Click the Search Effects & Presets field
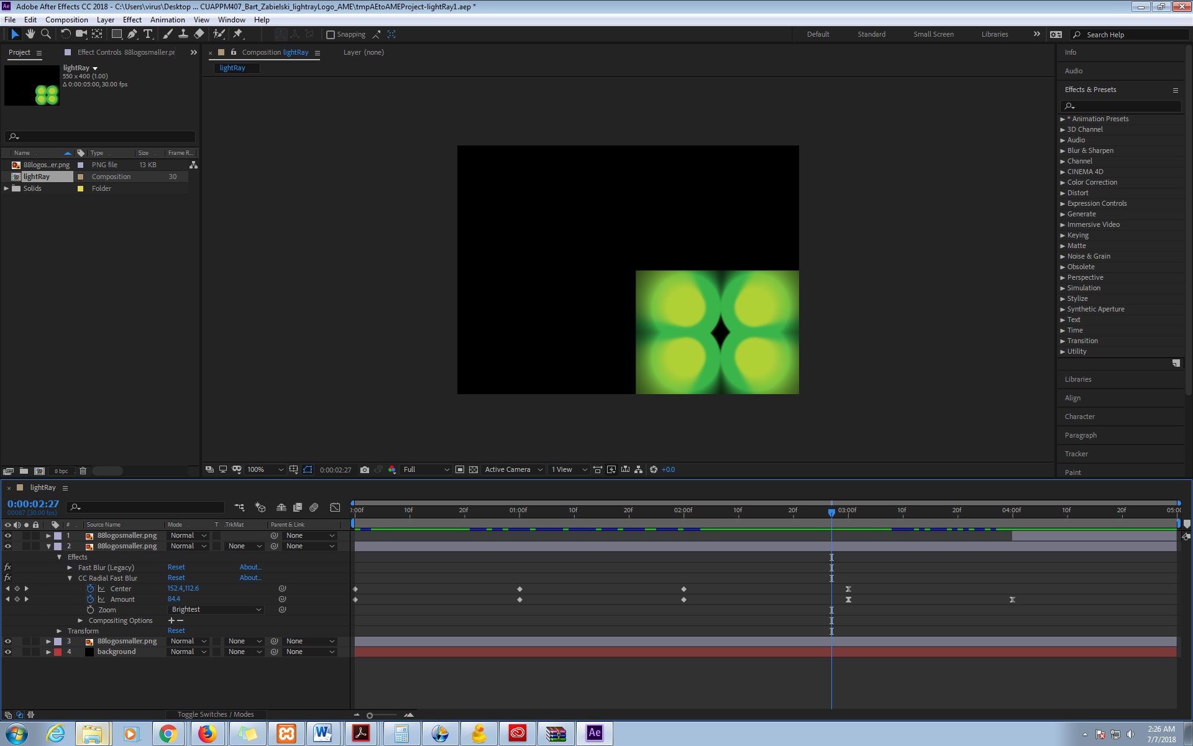 point(1121,106)
